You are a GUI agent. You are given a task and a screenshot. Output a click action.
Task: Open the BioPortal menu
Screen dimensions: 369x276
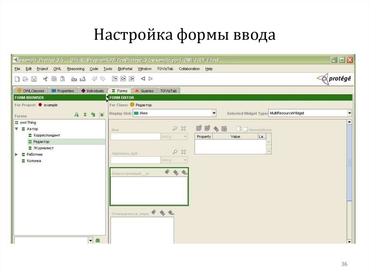pos(125,69)
